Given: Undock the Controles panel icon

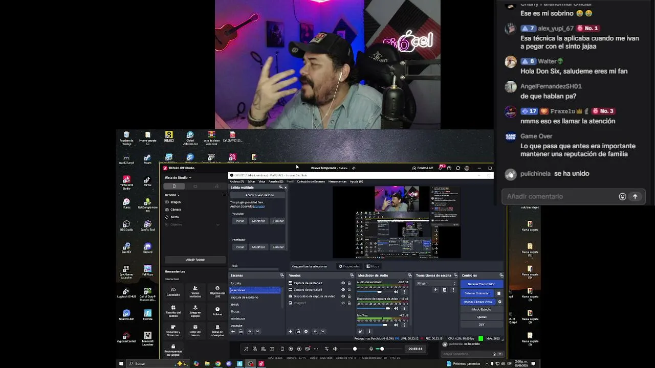Looking at the screenshot, I should point(501,275).
